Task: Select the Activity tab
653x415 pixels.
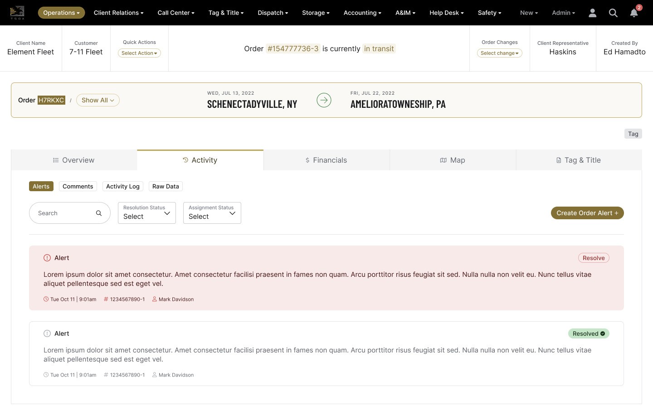Action: (200, 160)
